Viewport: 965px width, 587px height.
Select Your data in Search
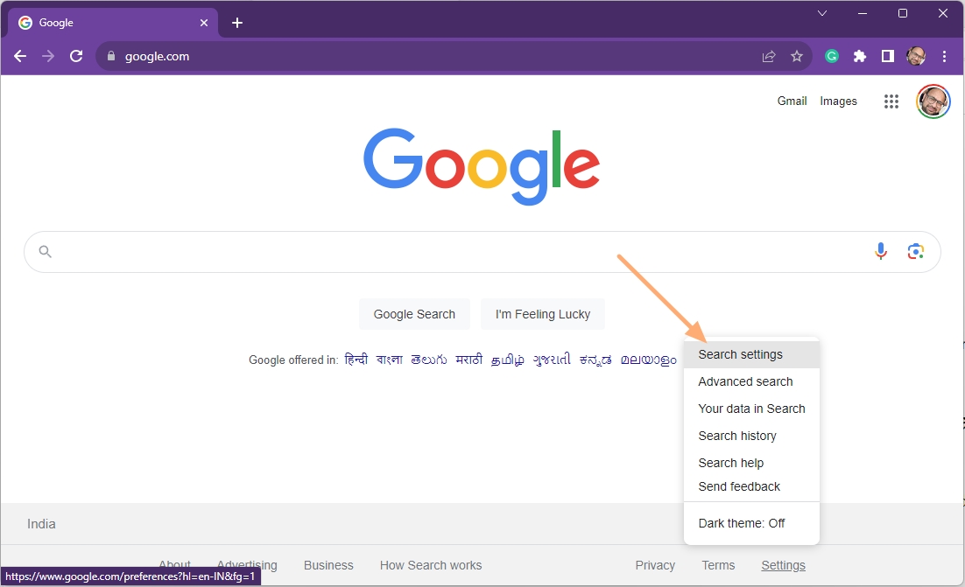[x=751, y=409]
